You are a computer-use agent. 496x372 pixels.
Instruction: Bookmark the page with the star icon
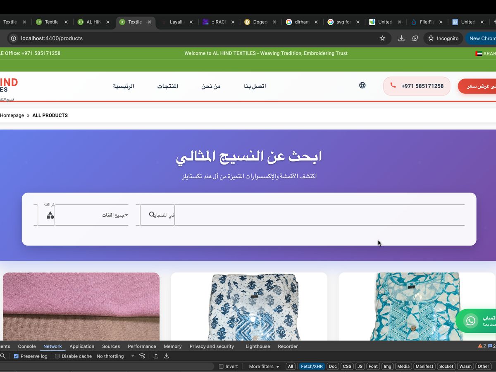382,38
